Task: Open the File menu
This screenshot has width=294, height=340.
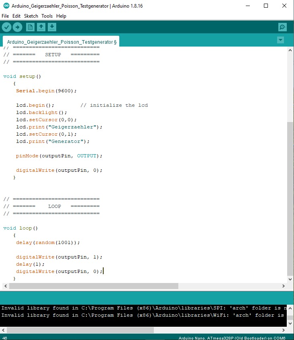Action: (x=5, y=16)
